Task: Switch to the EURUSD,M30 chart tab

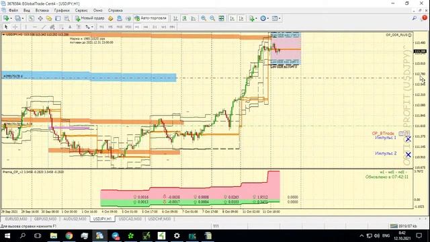Action: tap(16, 219)
